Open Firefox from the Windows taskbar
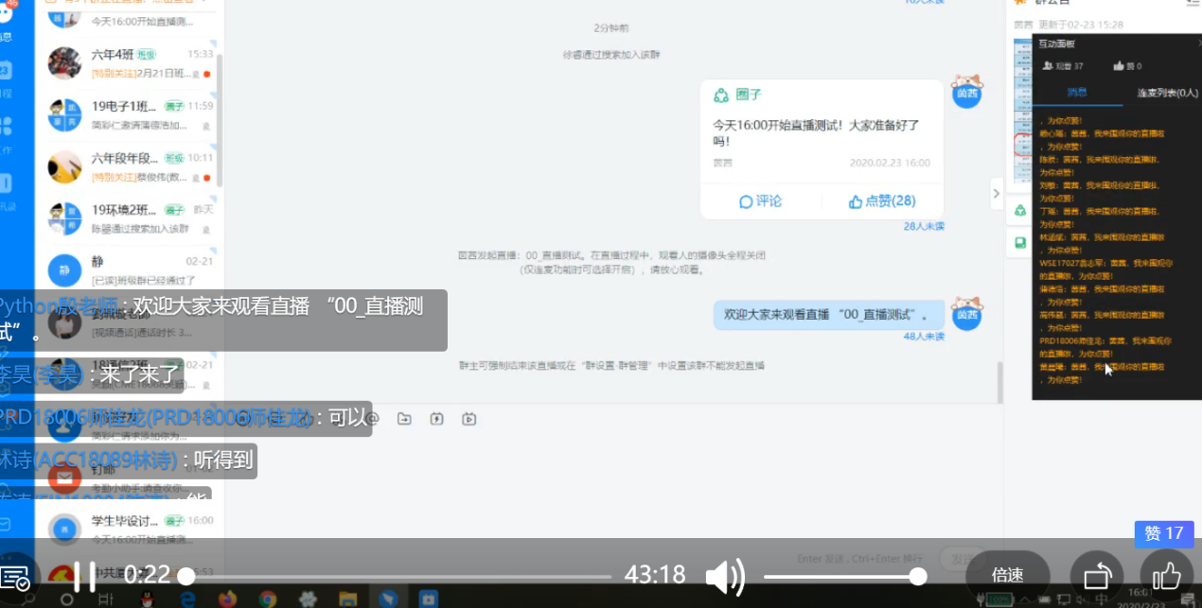1202x608 pixels. 227,599
